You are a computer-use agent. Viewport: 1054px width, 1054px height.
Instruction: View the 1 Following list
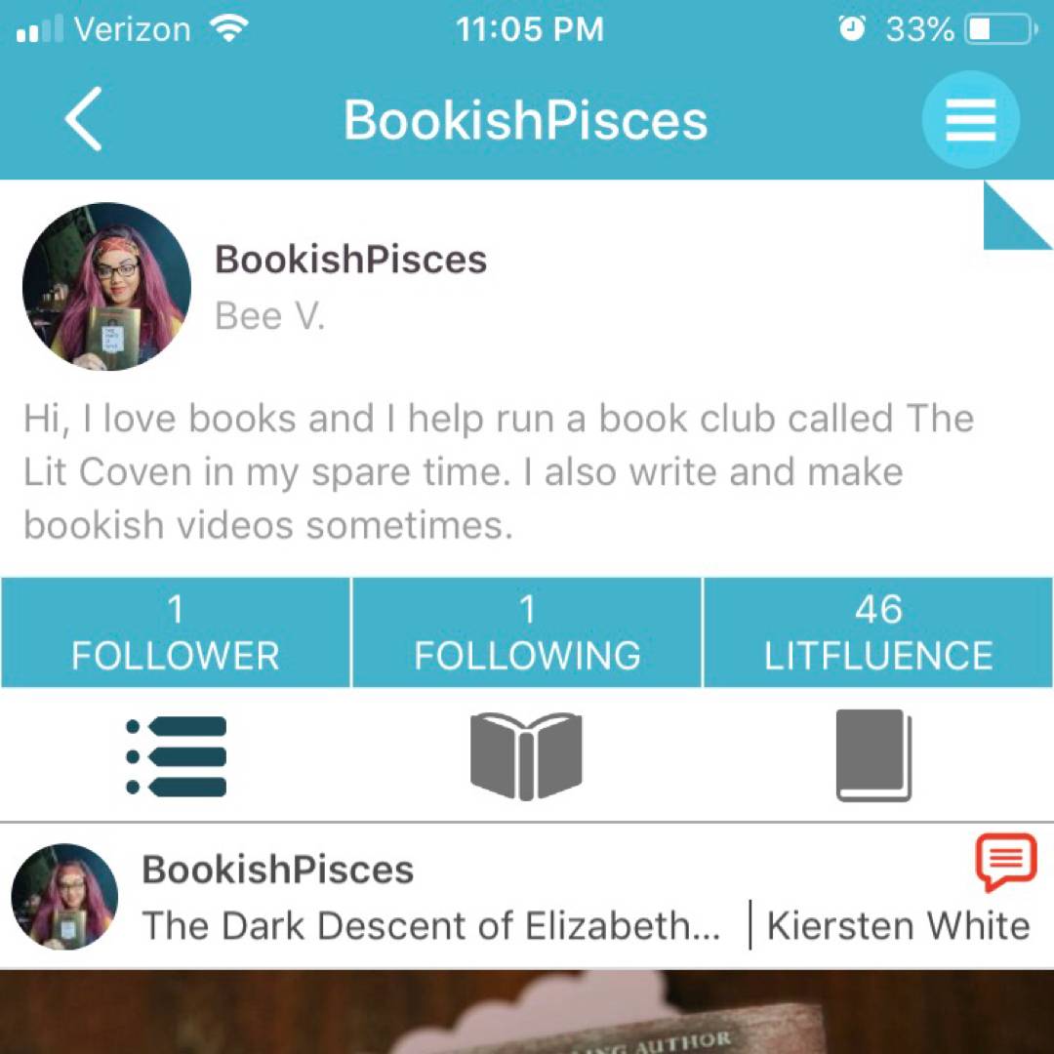[x=527, y=632]
